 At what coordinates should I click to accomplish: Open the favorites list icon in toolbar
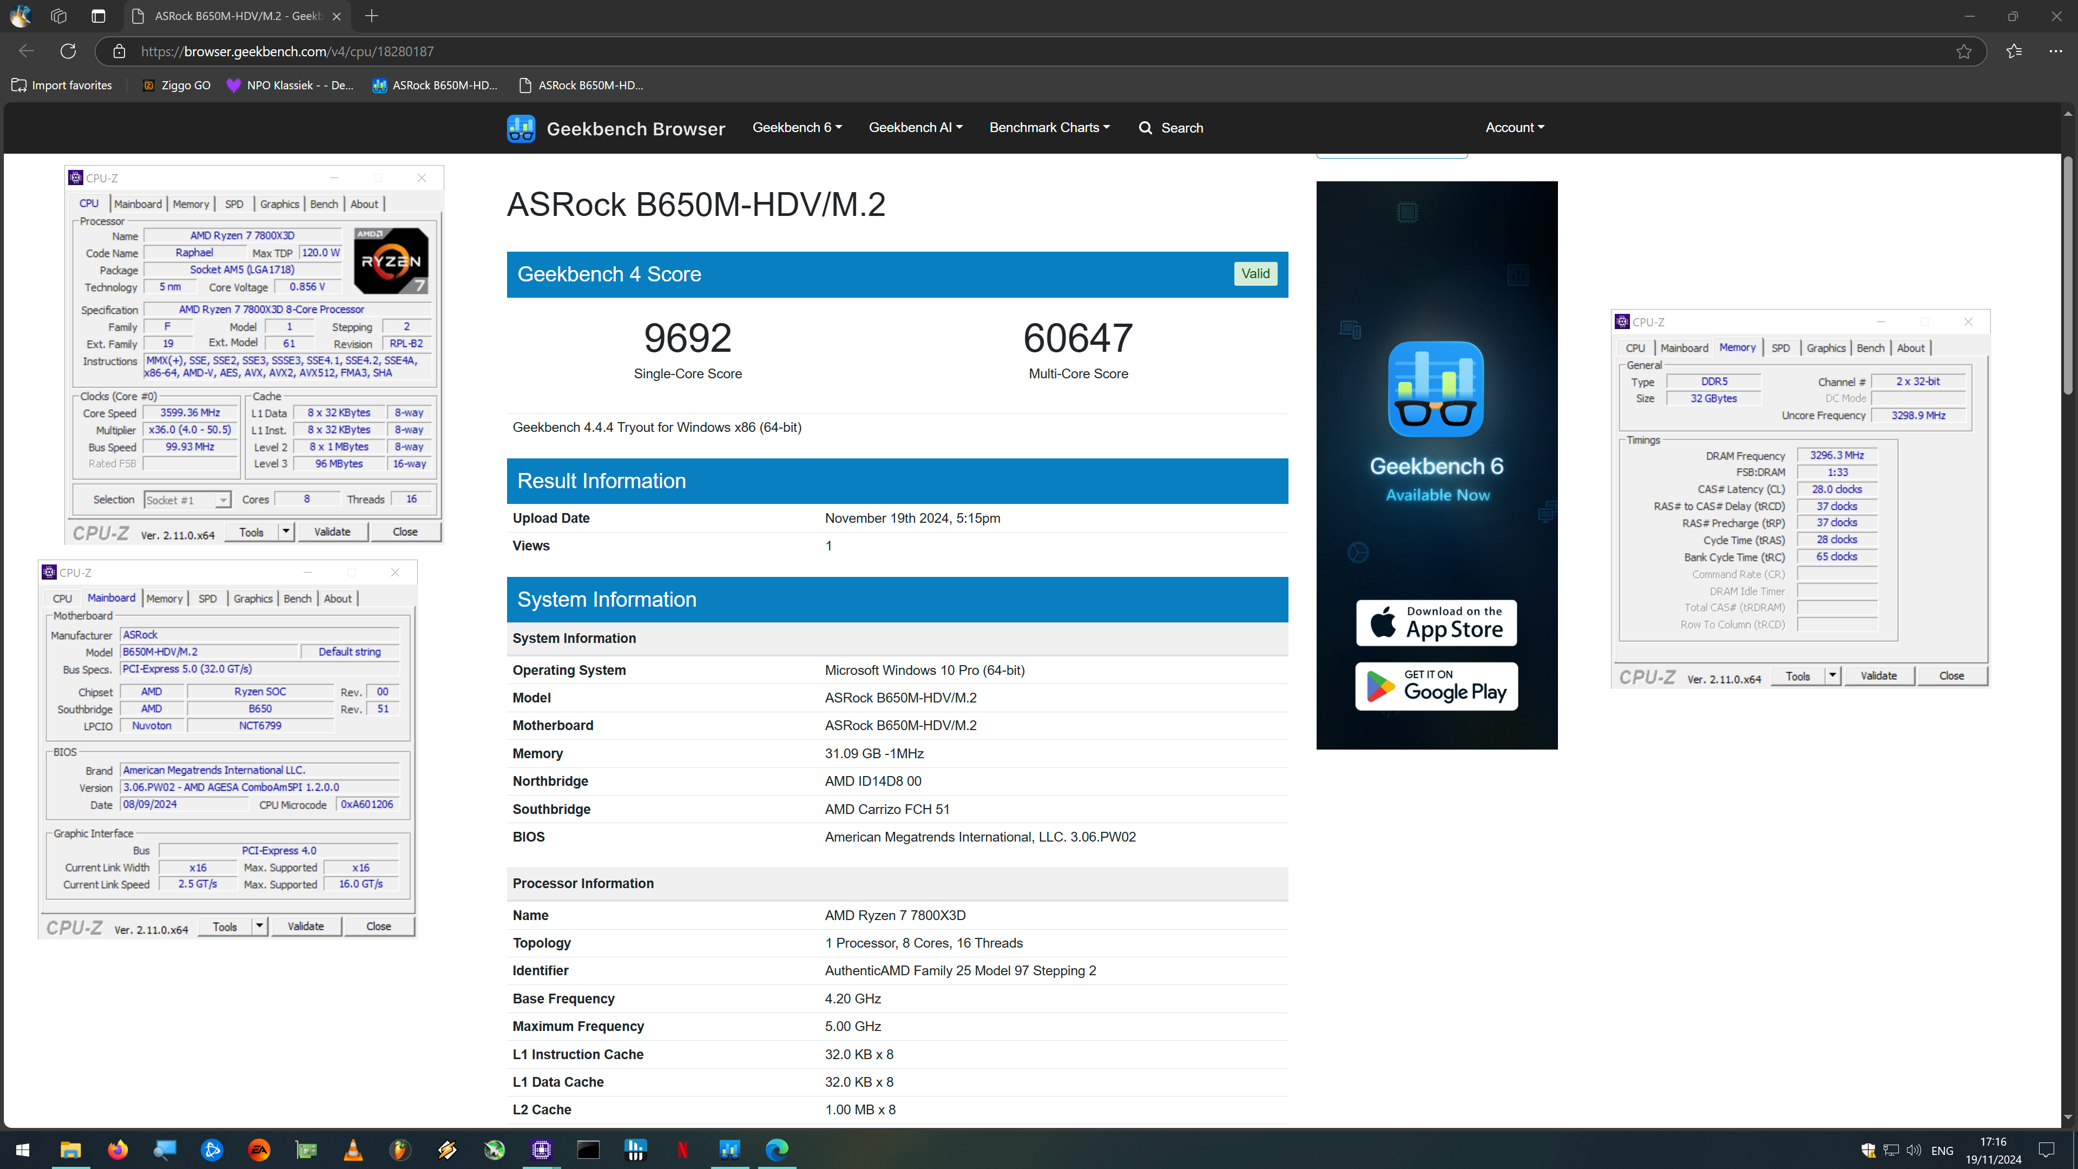[x=2014, y=51]
